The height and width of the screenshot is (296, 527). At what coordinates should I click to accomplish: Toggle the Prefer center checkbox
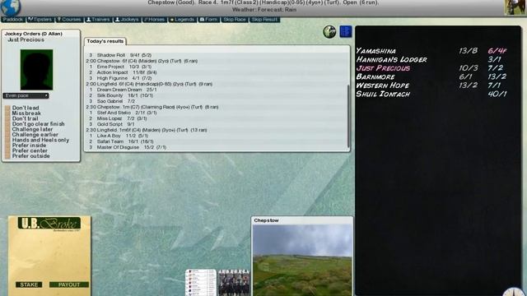point(7,151)
